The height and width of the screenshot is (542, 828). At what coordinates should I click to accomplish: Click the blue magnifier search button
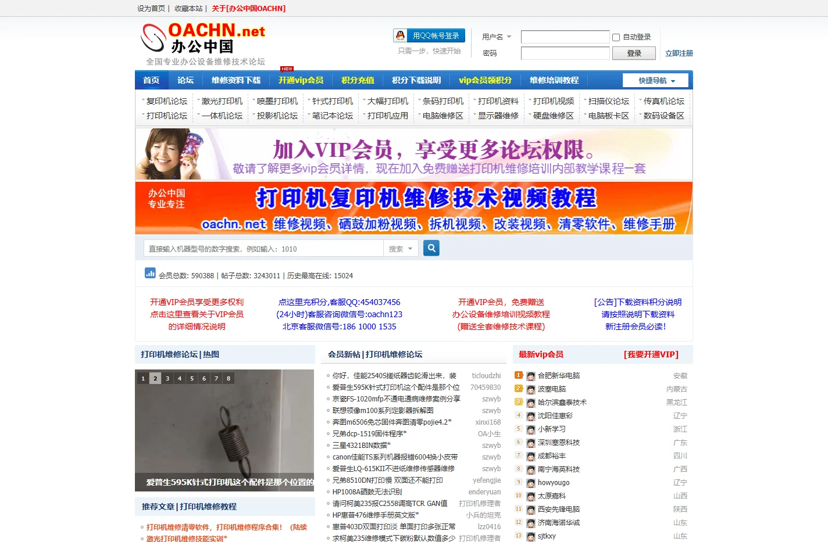pyautogui.click(x=431, y=248)
